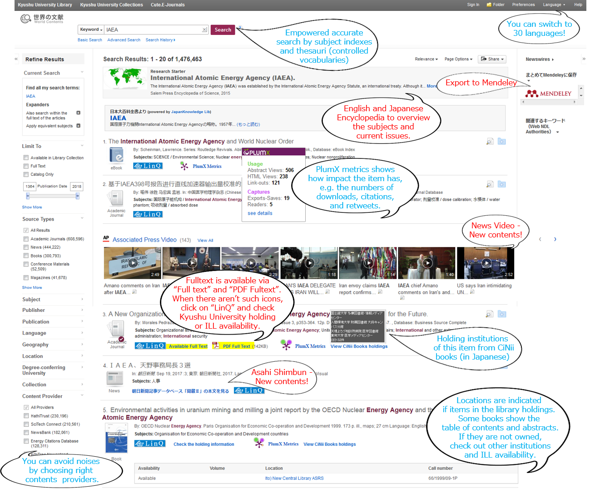590x498 pixels.
Task: Open Kyushu University Library menu item
Action: 45,5
